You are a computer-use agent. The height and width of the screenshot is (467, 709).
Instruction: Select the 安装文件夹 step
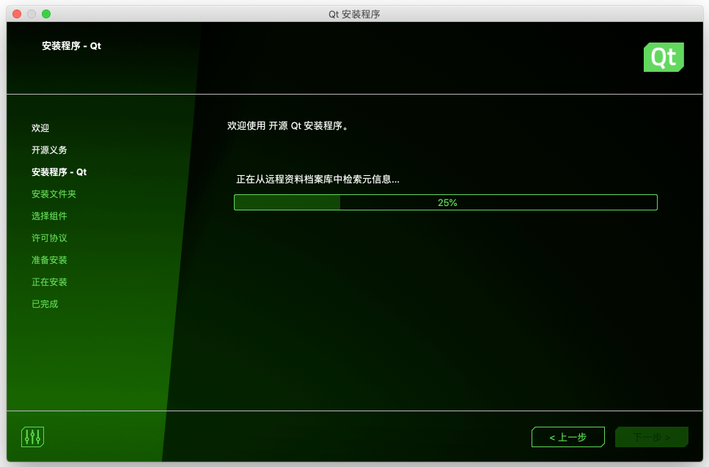click(x=54, y=194)
